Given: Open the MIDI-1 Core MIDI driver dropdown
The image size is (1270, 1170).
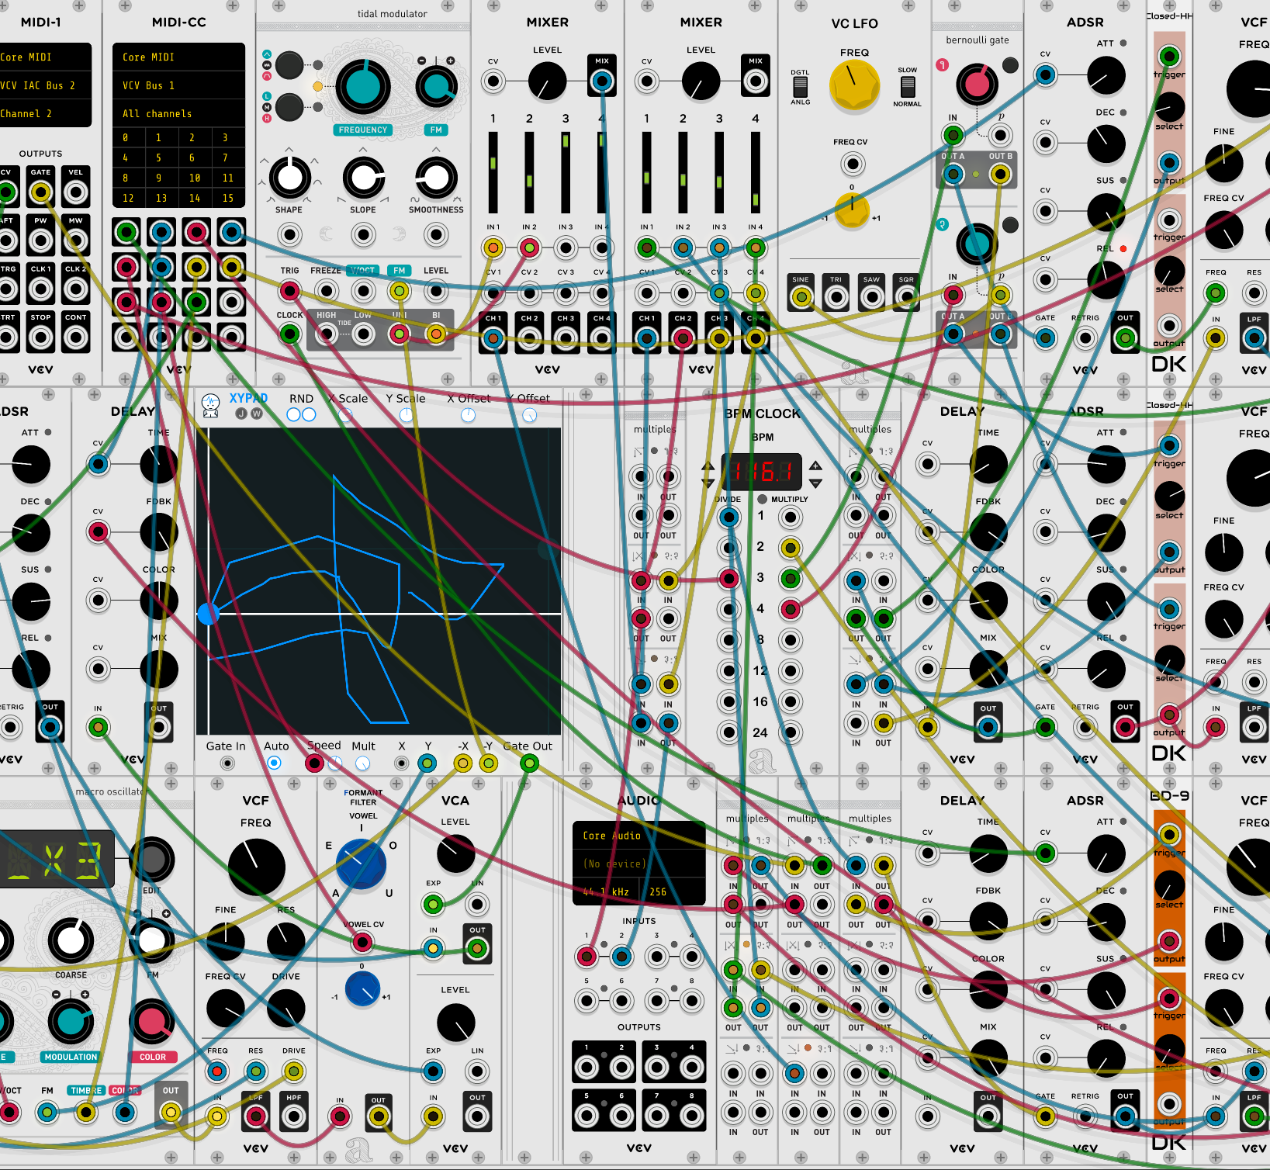Looking at the screenshot, I should (46, 57).
